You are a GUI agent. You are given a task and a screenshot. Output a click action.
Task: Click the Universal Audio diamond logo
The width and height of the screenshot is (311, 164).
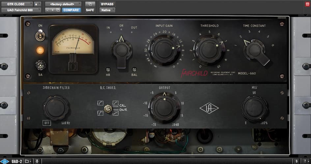[x=209, y=108]
